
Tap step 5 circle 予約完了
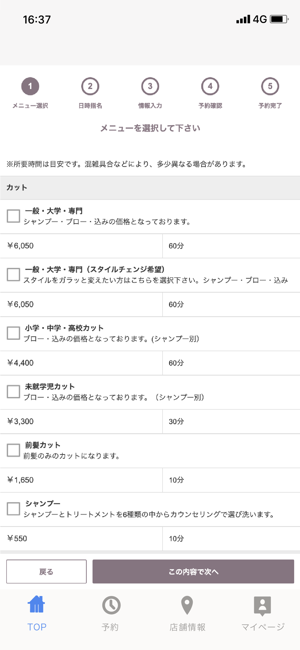[x=270, y=86]
